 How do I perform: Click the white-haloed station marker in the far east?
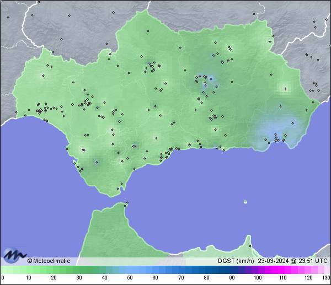[x=285, y=88]
